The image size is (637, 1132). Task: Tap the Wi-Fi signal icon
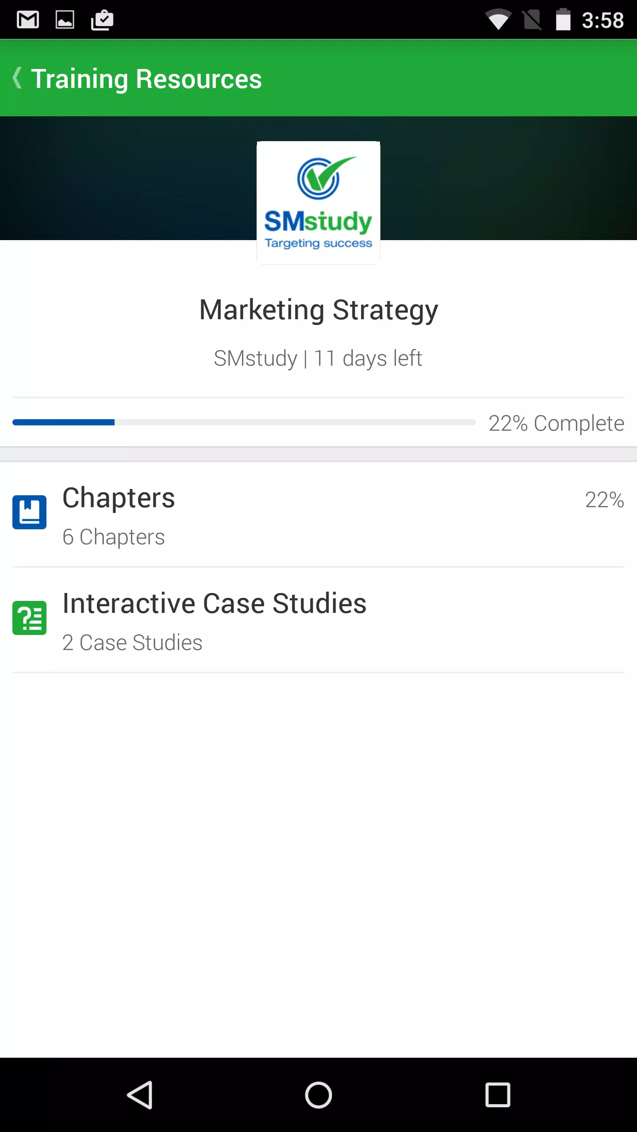(x=498, y=20)
